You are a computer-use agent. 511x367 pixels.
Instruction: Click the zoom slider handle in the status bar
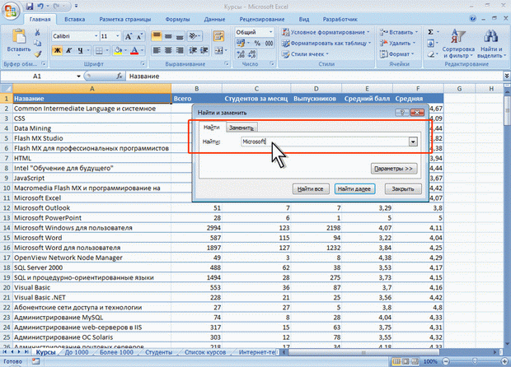pyautogui.click(x=475, y=361)
